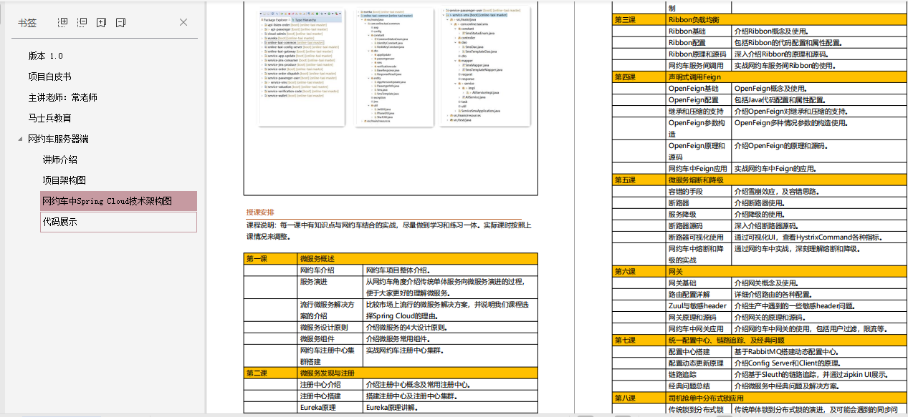Click the delete bookmark icon
The image size is (908, 417).
click(120, 23)
